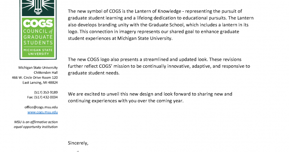Click the paragraph starting We are excited
This screenshot has width=289, height=152.
150,97
